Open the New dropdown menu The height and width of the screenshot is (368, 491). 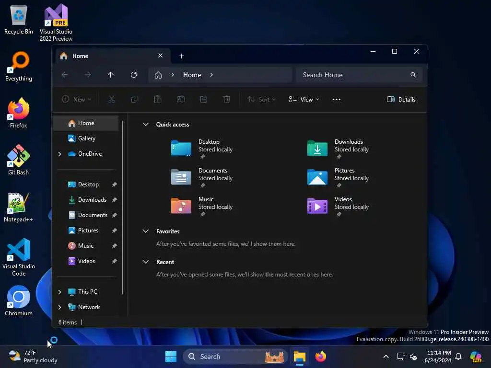(x=76, y=100)
